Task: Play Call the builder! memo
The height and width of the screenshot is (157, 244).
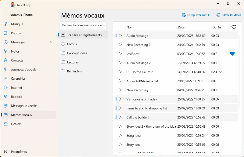Action: coord(120,117)
